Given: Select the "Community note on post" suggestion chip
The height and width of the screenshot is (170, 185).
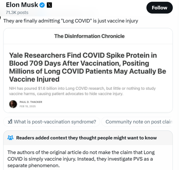Looking at the screenshot, I should point(139,122).
